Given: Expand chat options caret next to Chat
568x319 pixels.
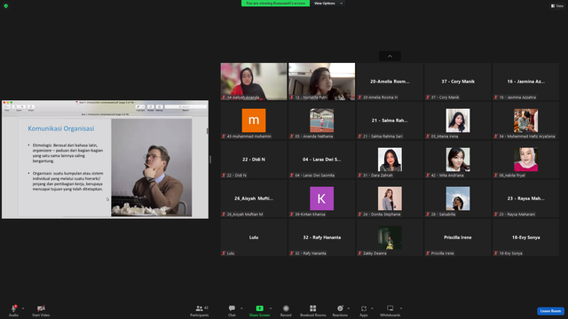Looking at the screenshot, I should [x=241, y=308].
